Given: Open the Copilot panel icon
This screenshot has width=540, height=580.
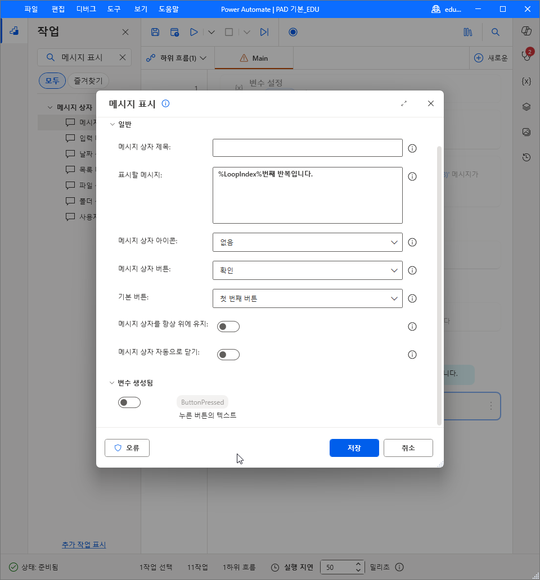Looking at the screenshot, I should click(526, 31).
